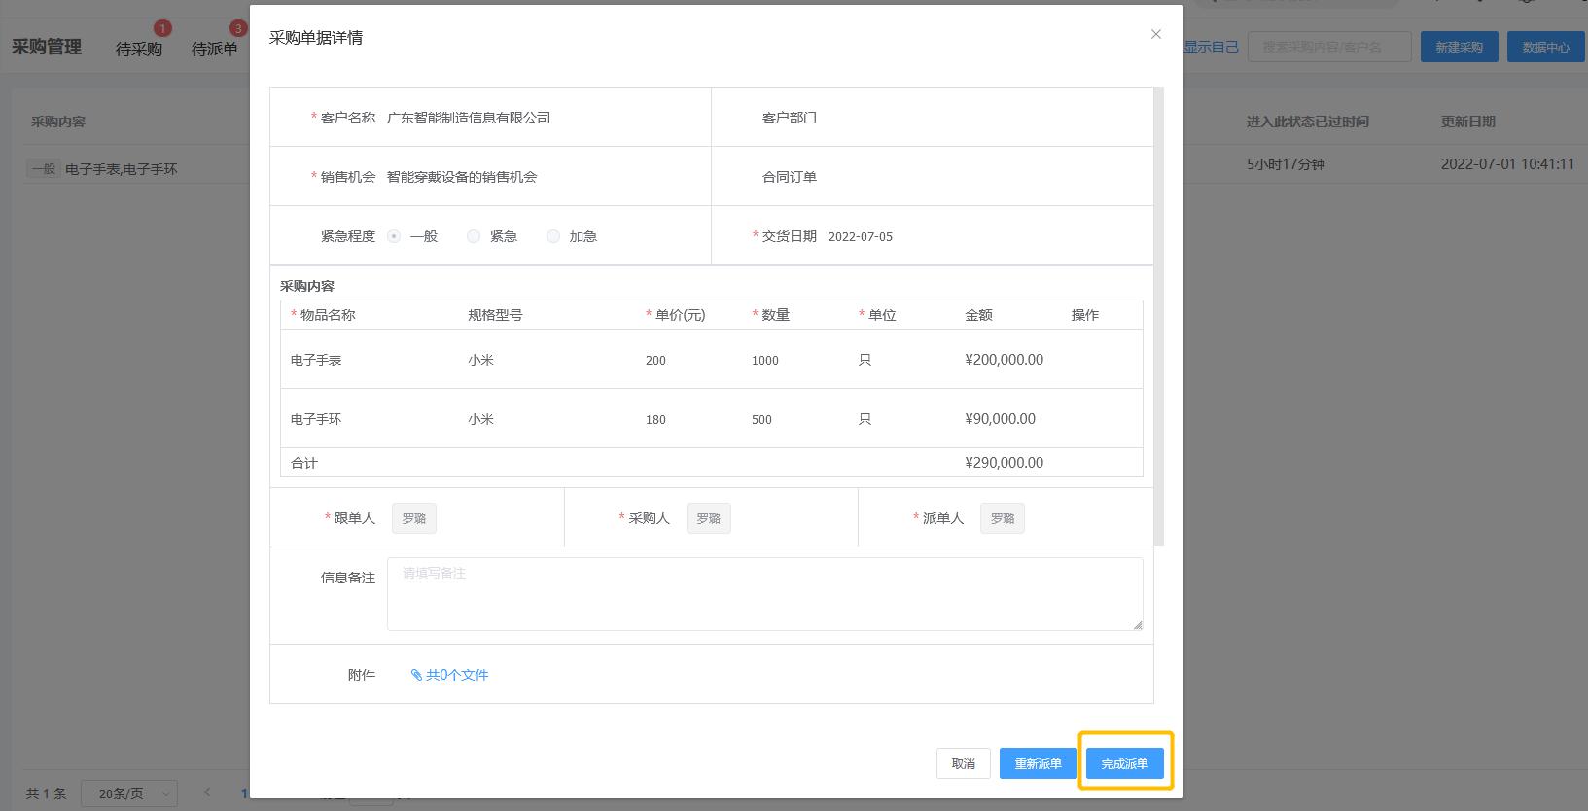Image resolution: width=1588 pixels, height=811 pixels.
Task: Click the 新建采购 button in the background
Action: (1460, 47)
